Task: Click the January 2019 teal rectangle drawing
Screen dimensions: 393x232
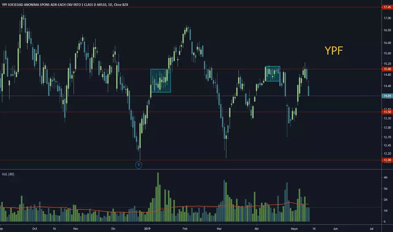Action: [x=161, y=81]
